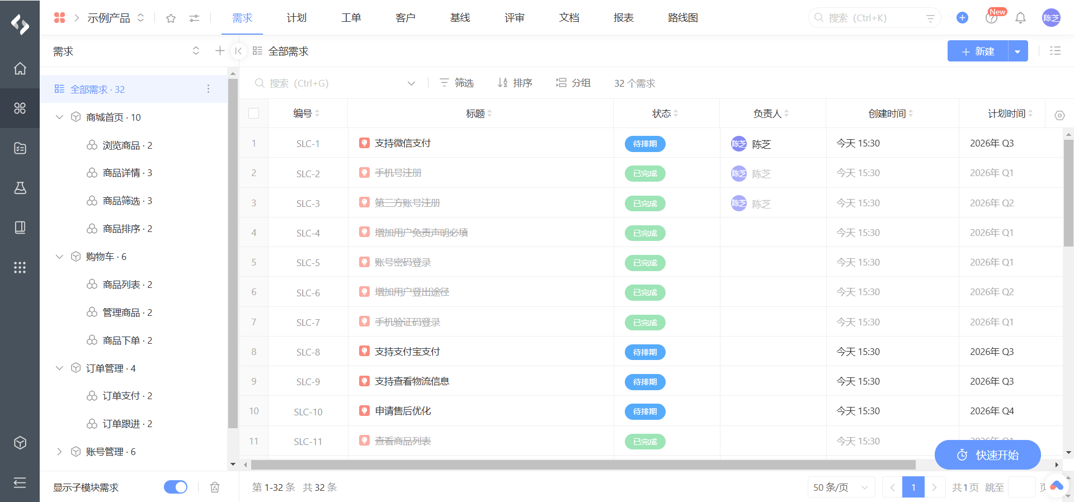Image resolution: width=1074 pixels, height=502 pixels.
Task: Switch to the 基线 tab
Action: click(x=460, y=18)
